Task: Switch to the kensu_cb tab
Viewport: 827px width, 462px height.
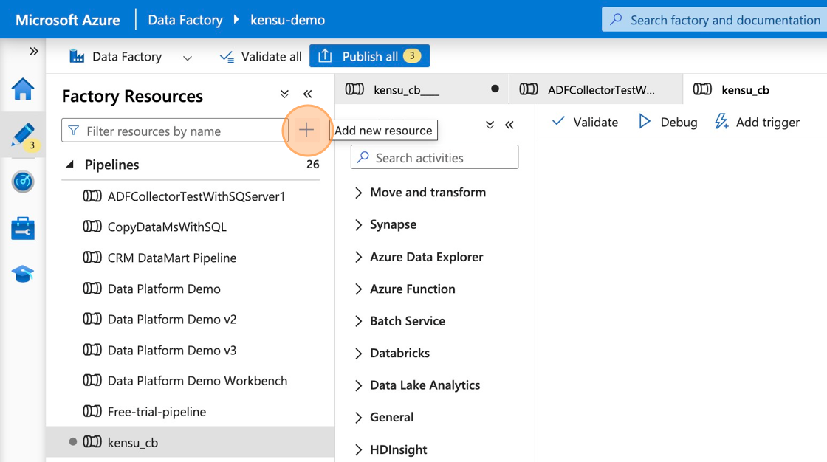Action: [755, 89]
